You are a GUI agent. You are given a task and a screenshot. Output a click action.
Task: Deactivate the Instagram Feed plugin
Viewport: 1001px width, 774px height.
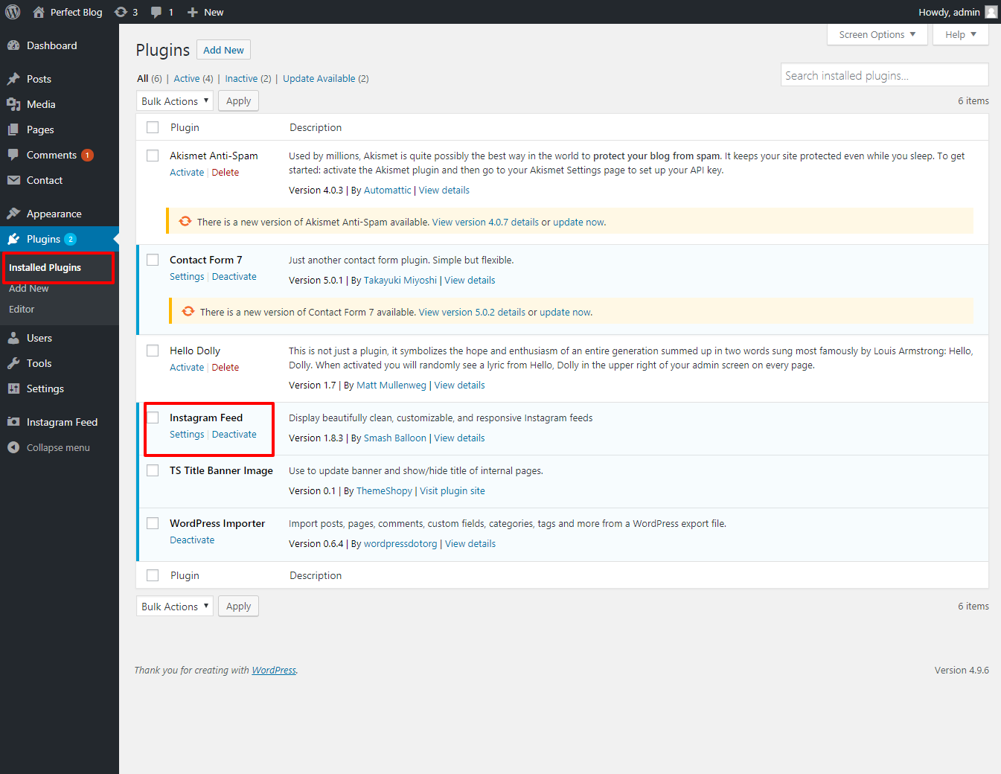click(234, 435)
